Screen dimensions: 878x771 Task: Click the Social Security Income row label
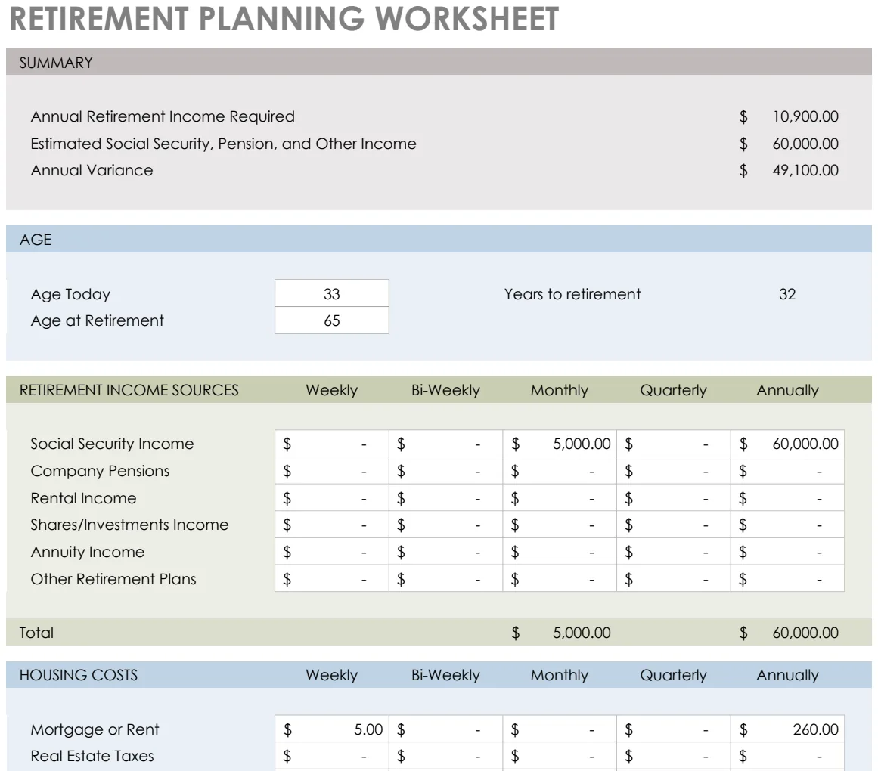coord(112,444)
